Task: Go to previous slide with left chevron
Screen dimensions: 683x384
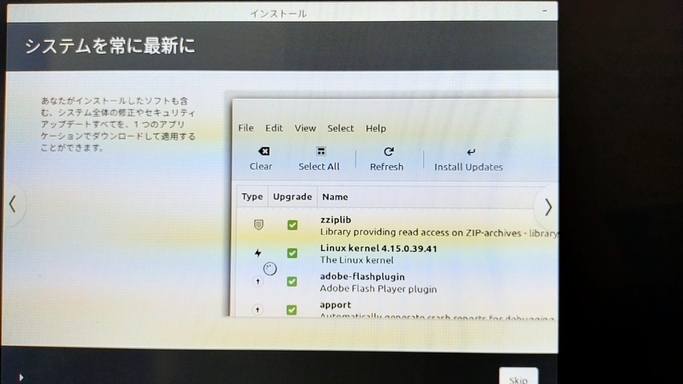Action: (x=13, y=204)
